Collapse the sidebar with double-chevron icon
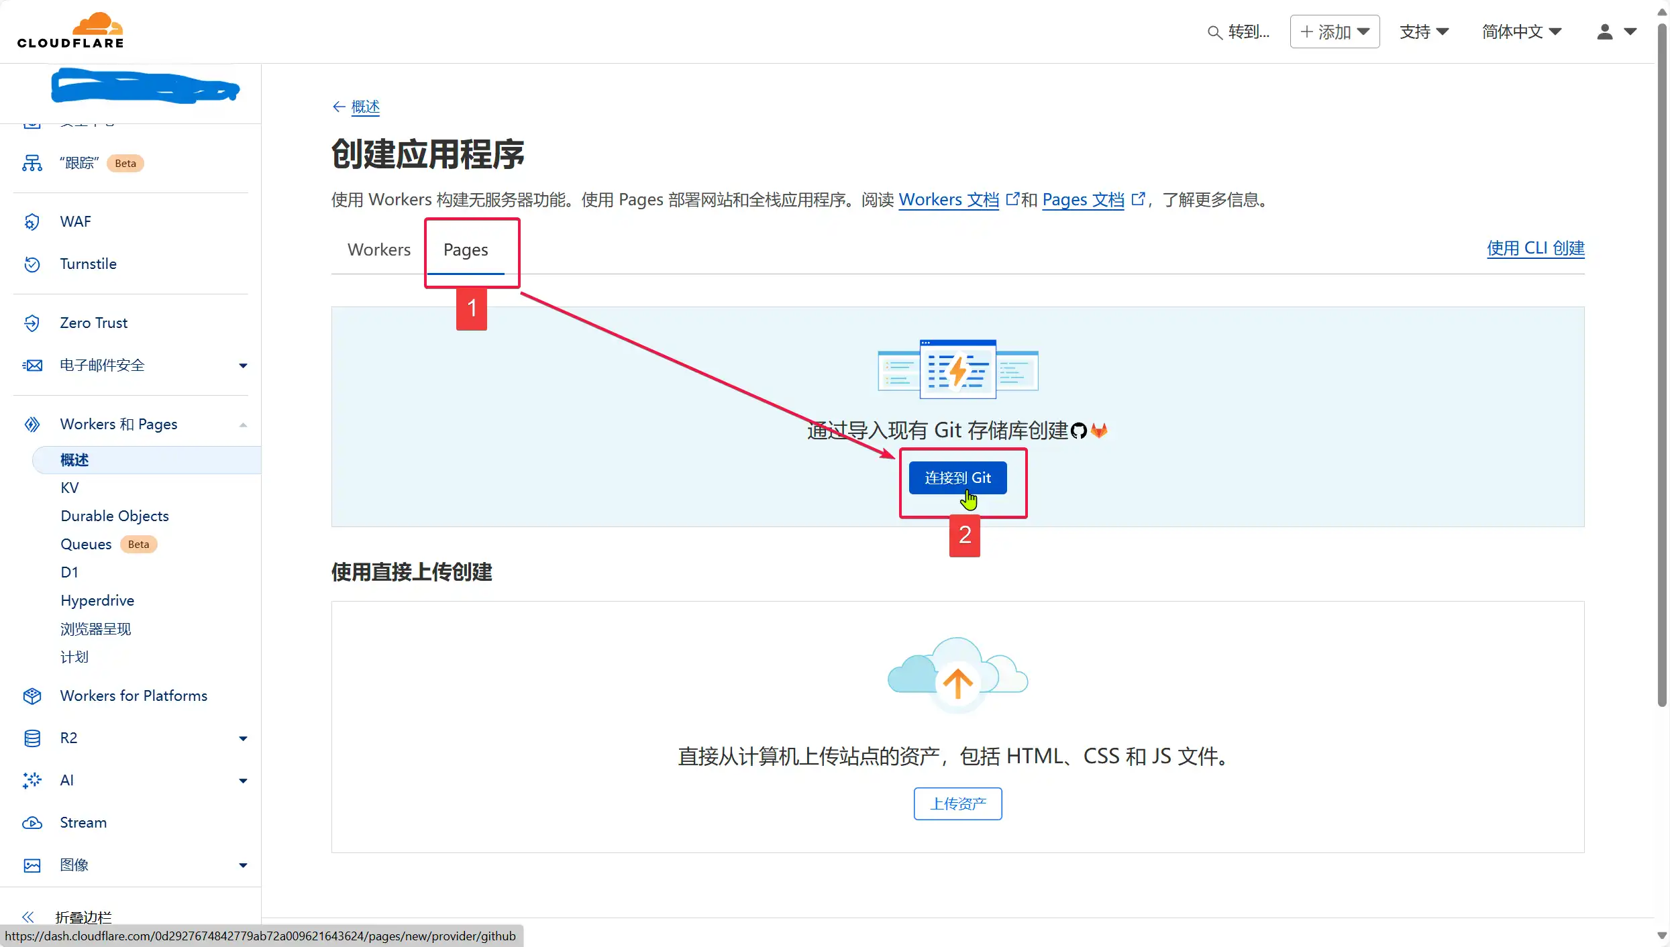The image size is (1670, 947). [x=28, y=917]
